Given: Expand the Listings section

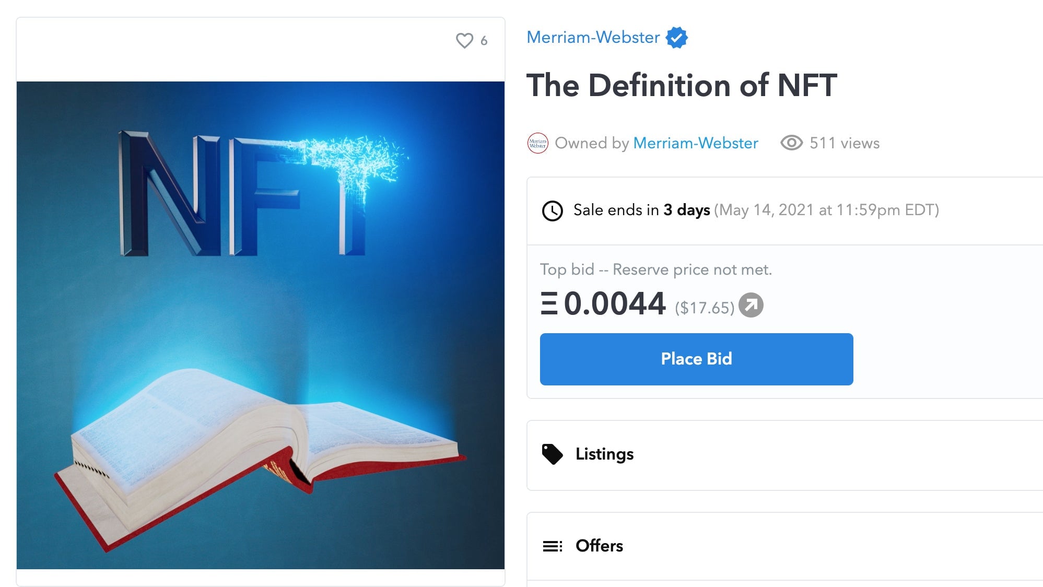Looking at the screenshot, I should (x=604, y=454).
